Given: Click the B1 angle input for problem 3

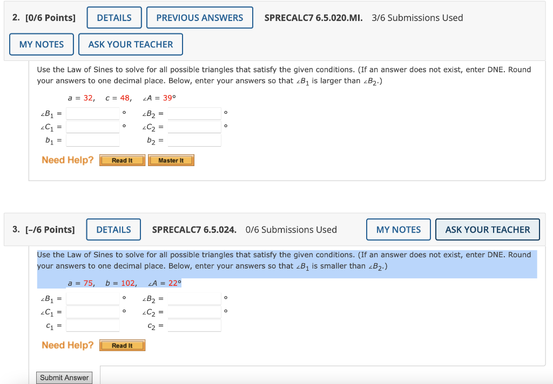Looking at the screenshot, I should pyautogui.click(x=92, y=298).
